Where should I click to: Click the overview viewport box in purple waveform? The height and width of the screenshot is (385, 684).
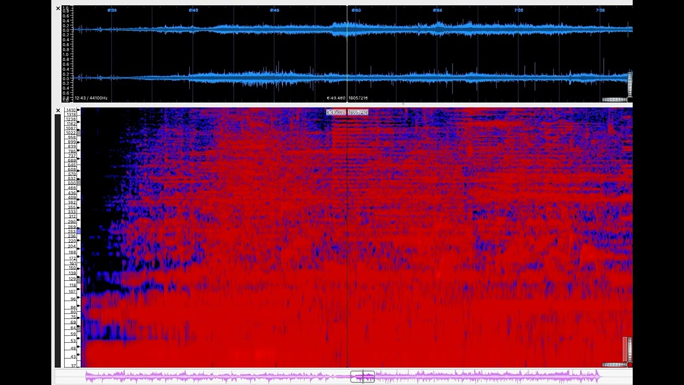(x=363, y=377)
